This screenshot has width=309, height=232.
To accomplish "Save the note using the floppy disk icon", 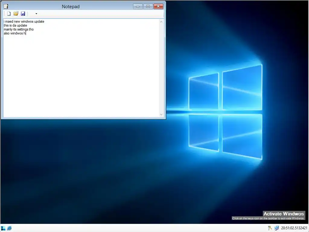I will tap(23, 14).
